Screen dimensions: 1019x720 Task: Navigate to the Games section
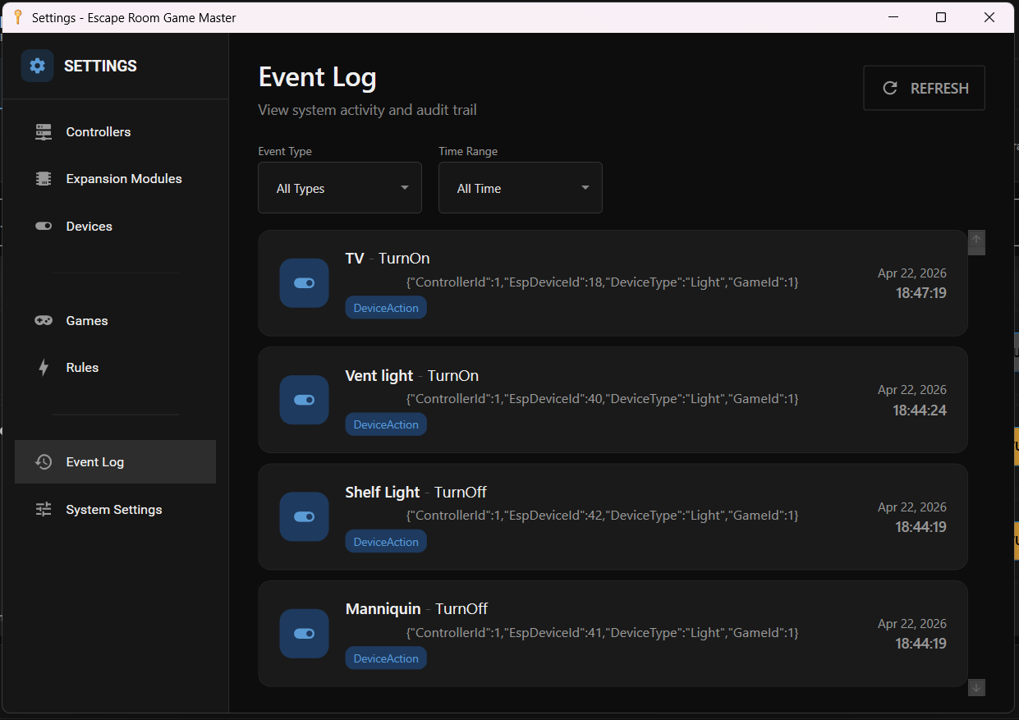tap(115, 321)
